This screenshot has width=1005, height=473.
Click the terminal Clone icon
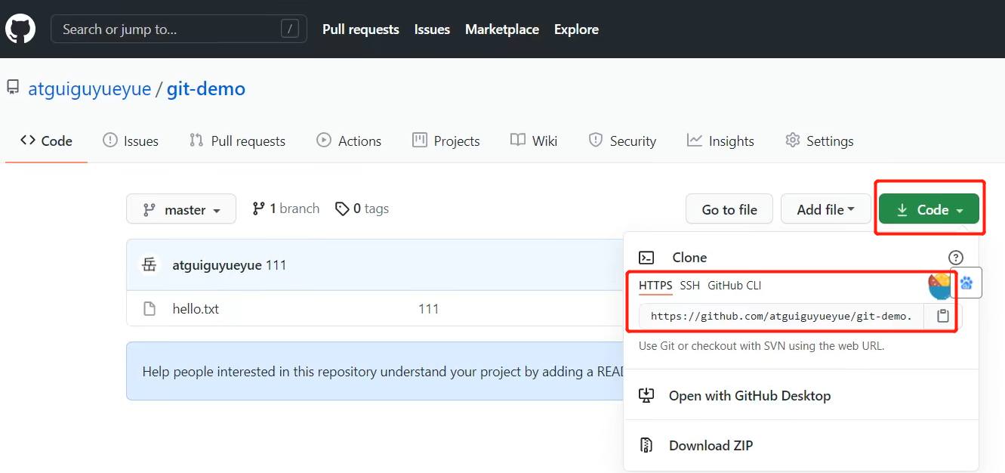pos(646,258)
